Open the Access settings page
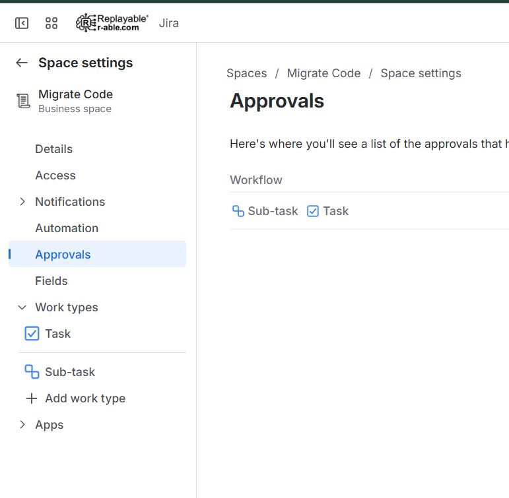Screen dimensions: 509x498 click(55, 175)
